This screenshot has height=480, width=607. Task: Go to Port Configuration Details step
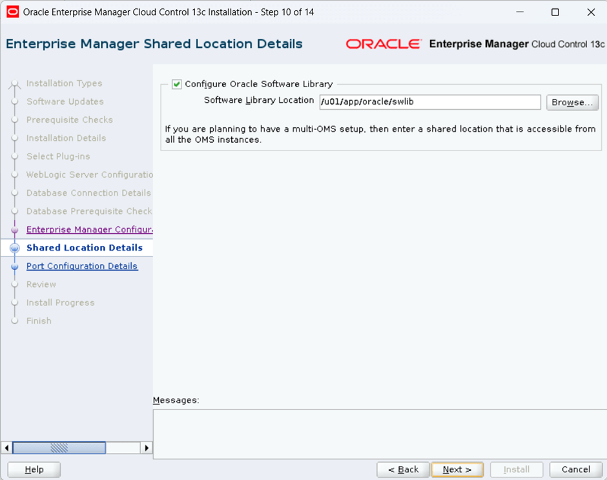[82, 266]
